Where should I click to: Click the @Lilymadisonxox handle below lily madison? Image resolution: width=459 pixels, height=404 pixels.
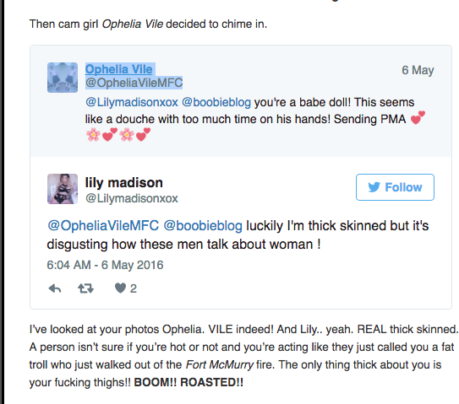pos(132,199)
